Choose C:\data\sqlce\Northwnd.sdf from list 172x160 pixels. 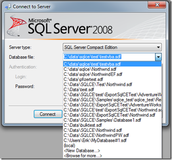coord(112,69)
